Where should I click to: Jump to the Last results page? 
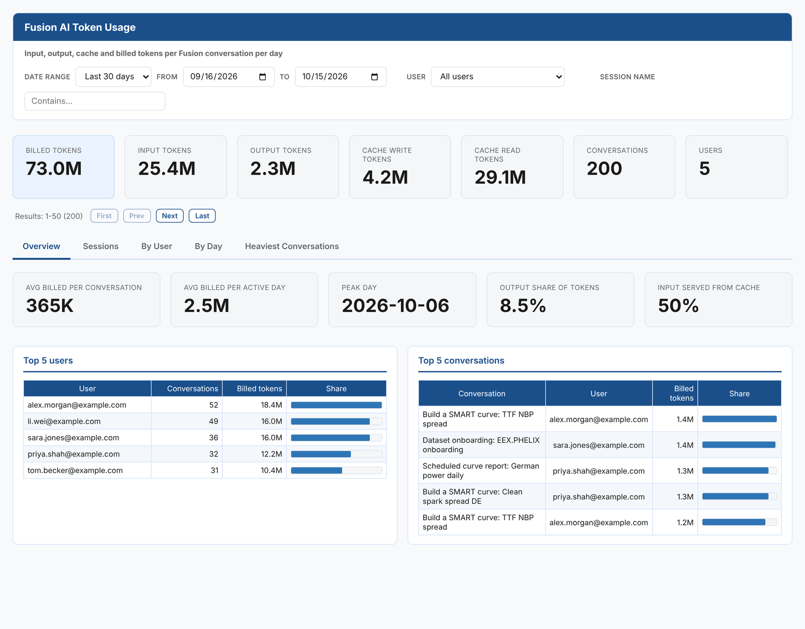click(202, 216)
